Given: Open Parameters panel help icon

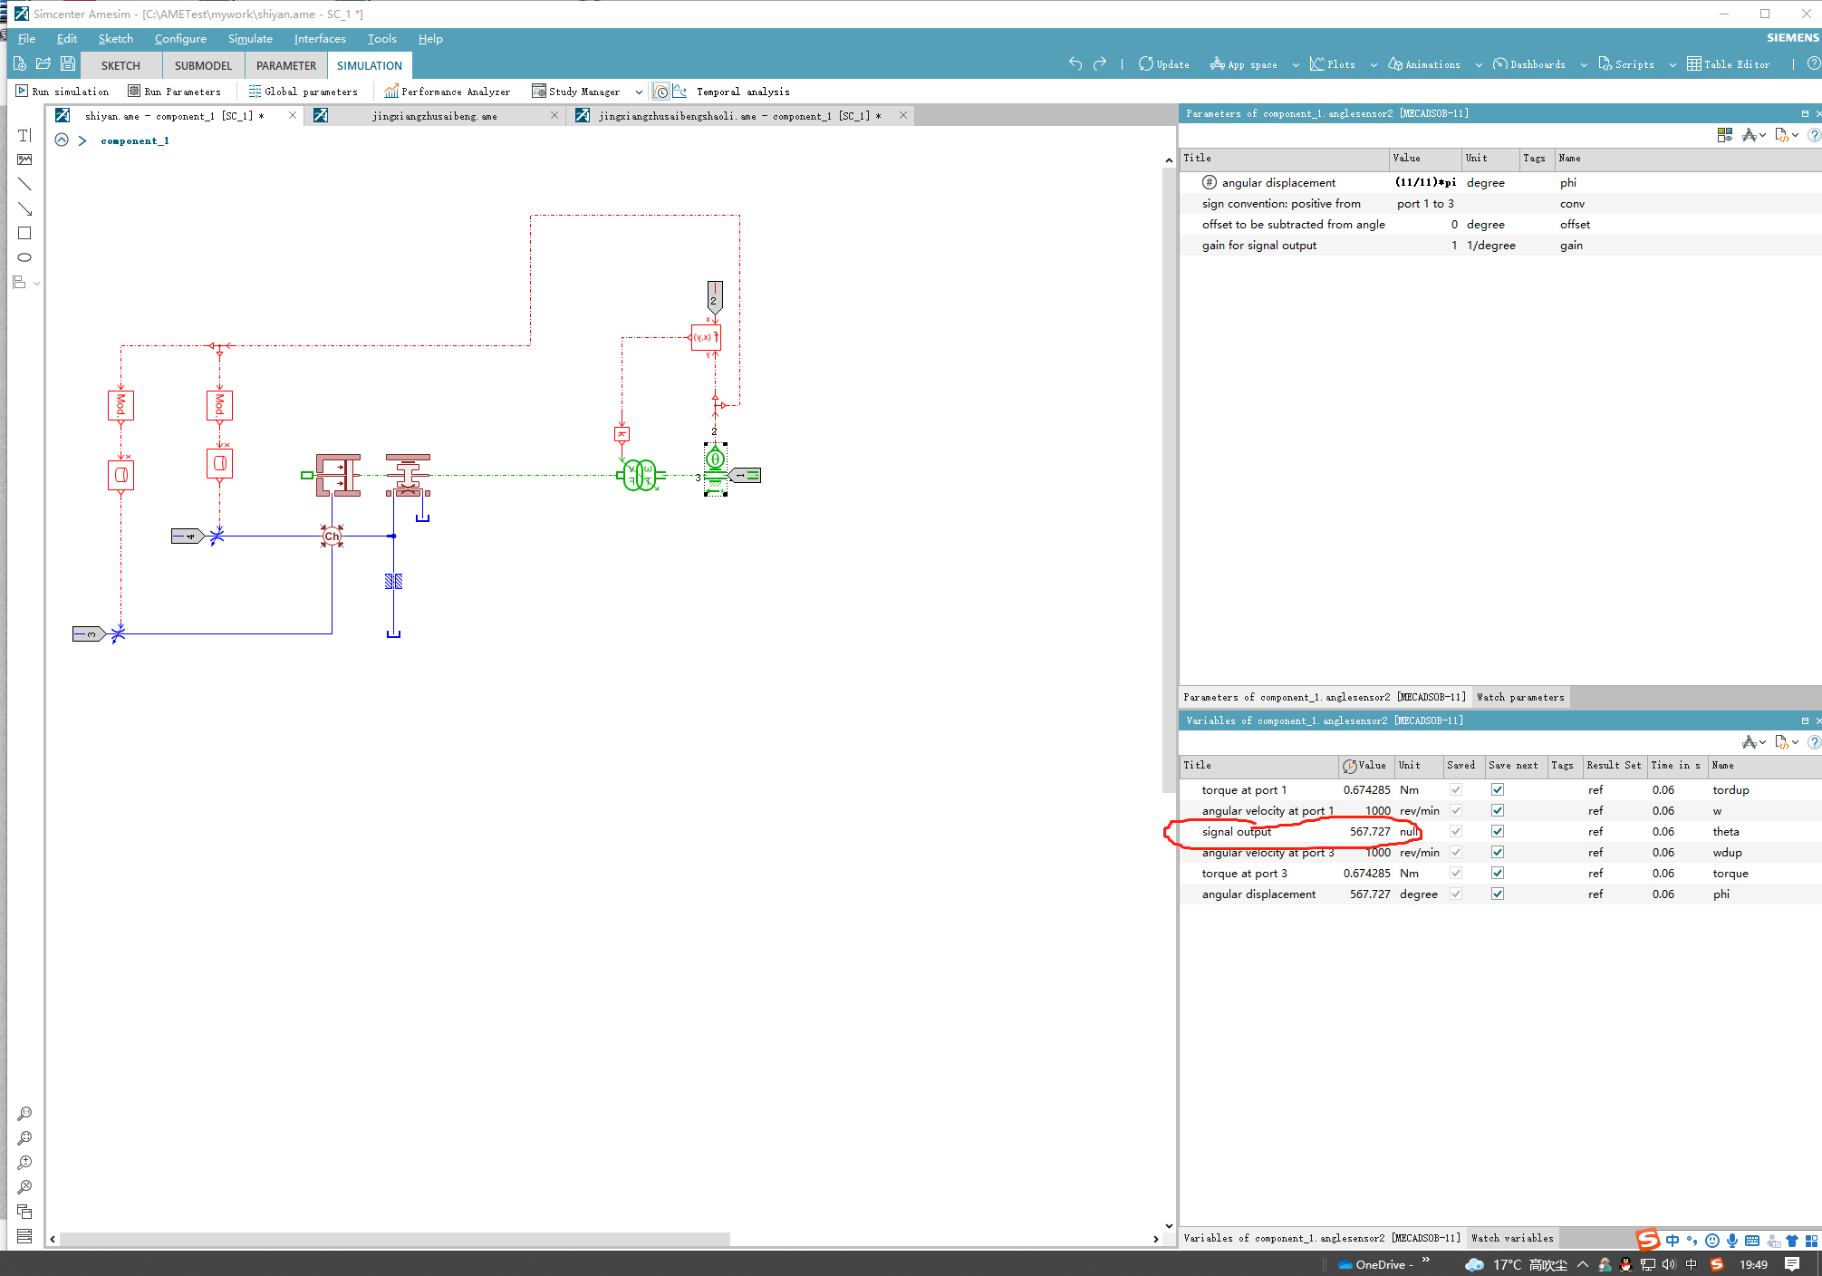Looking at the screenshot, I should pyautogui.click(x=1814, y=135).
